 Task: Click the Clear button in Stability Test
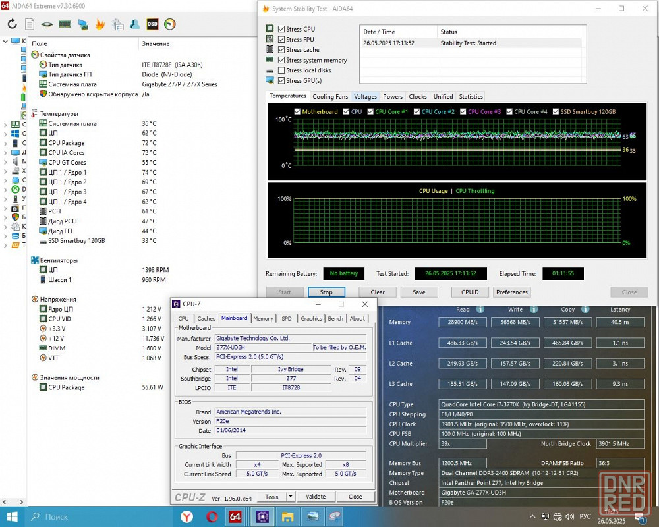point(378,292)
